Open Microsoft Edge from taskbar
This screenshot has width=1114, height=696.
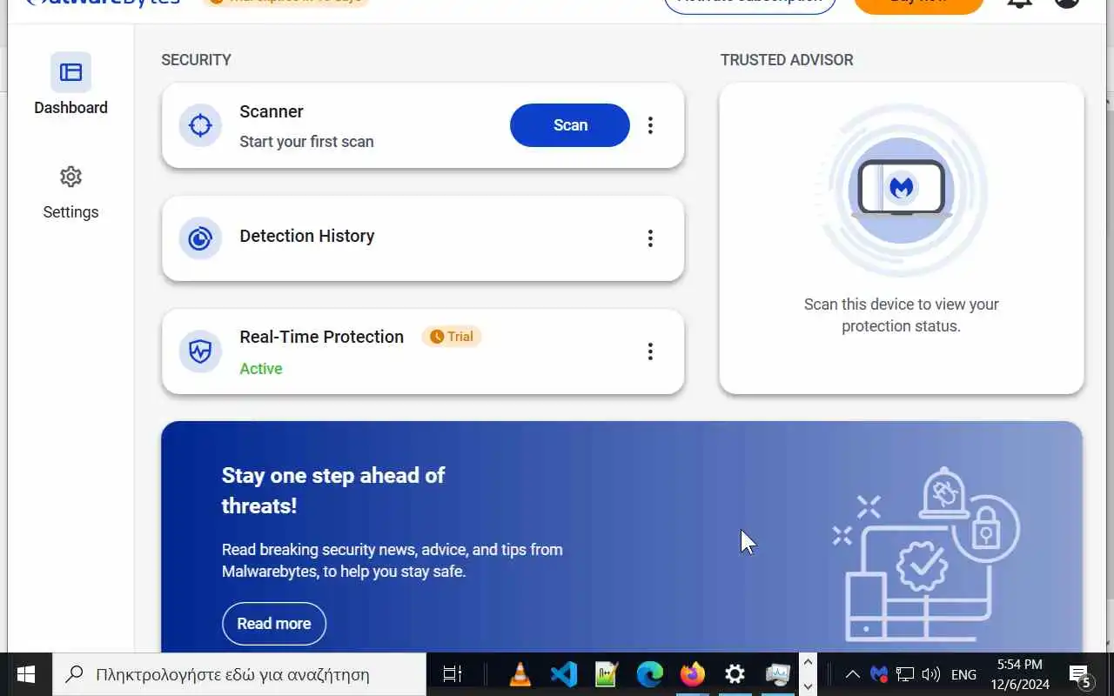click(649, 674)
